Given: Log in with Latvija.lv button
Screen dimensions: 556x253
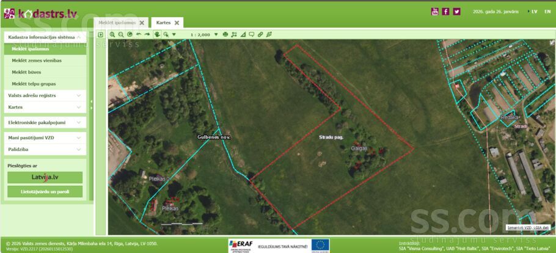Looking at the screenshot, I should pos(45,177).
